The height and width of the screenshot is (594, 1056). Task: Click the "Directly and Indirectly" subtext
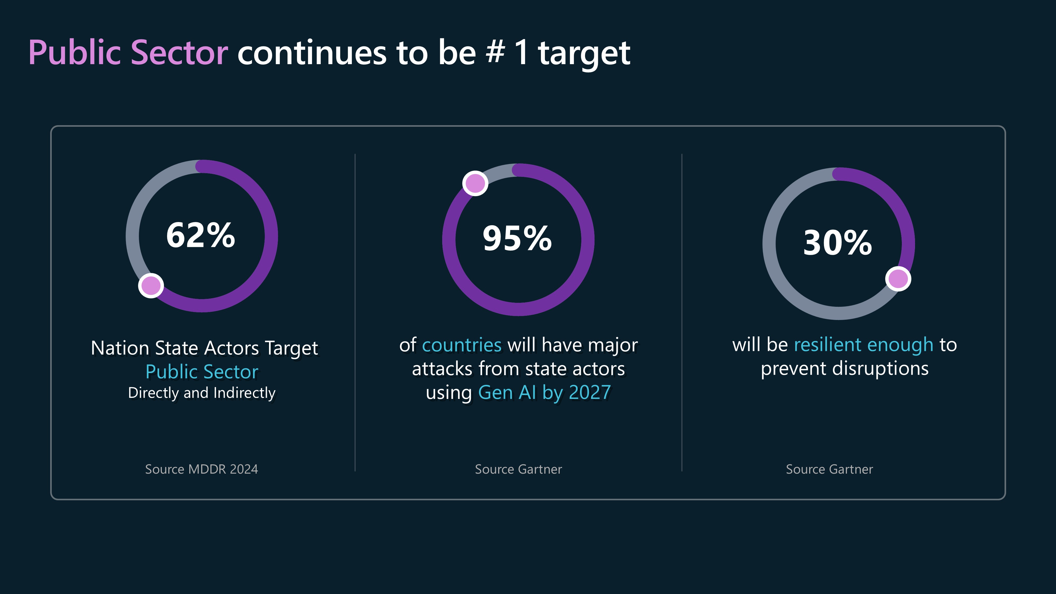pos(202,393)
